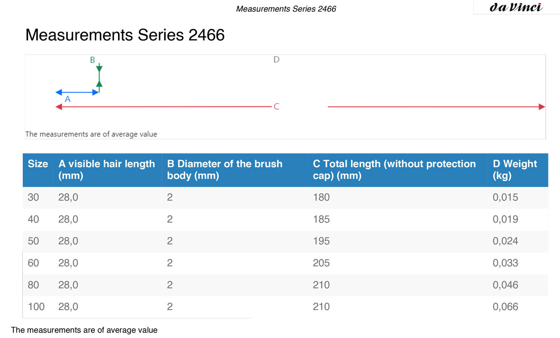
Task: Select 'C Total length' column header
Action: pos(394,170)
